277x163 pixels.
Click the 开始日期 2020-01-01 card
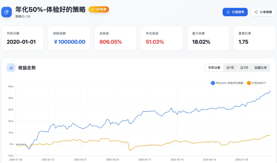tap(23, 38)
